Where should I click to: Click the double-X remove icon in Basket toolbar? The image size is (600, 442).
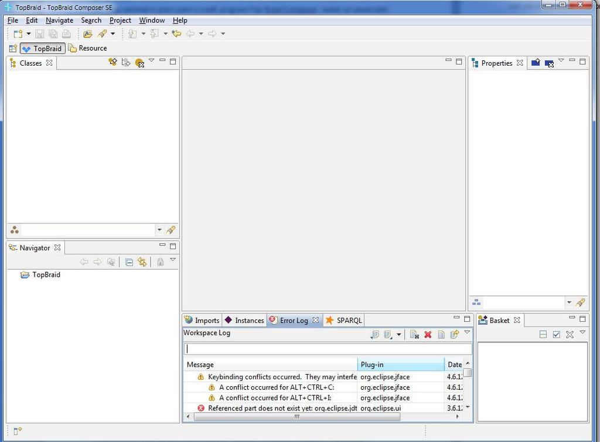click(570, 335)
